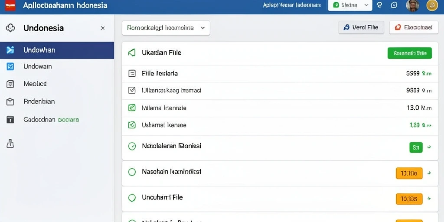Screen dimensions: 444x222
Task: Expand arrow next to green Sn badge
Action: coord(429,147)
